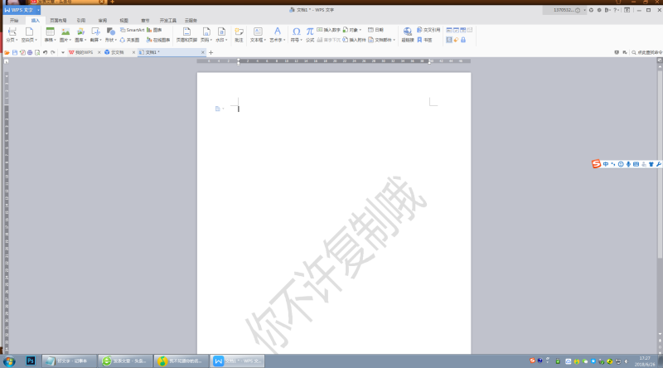Switch to the 开始 ribbon tab
Screen dimensions: 663x368
pyautogui.click(x=14, y=20)
